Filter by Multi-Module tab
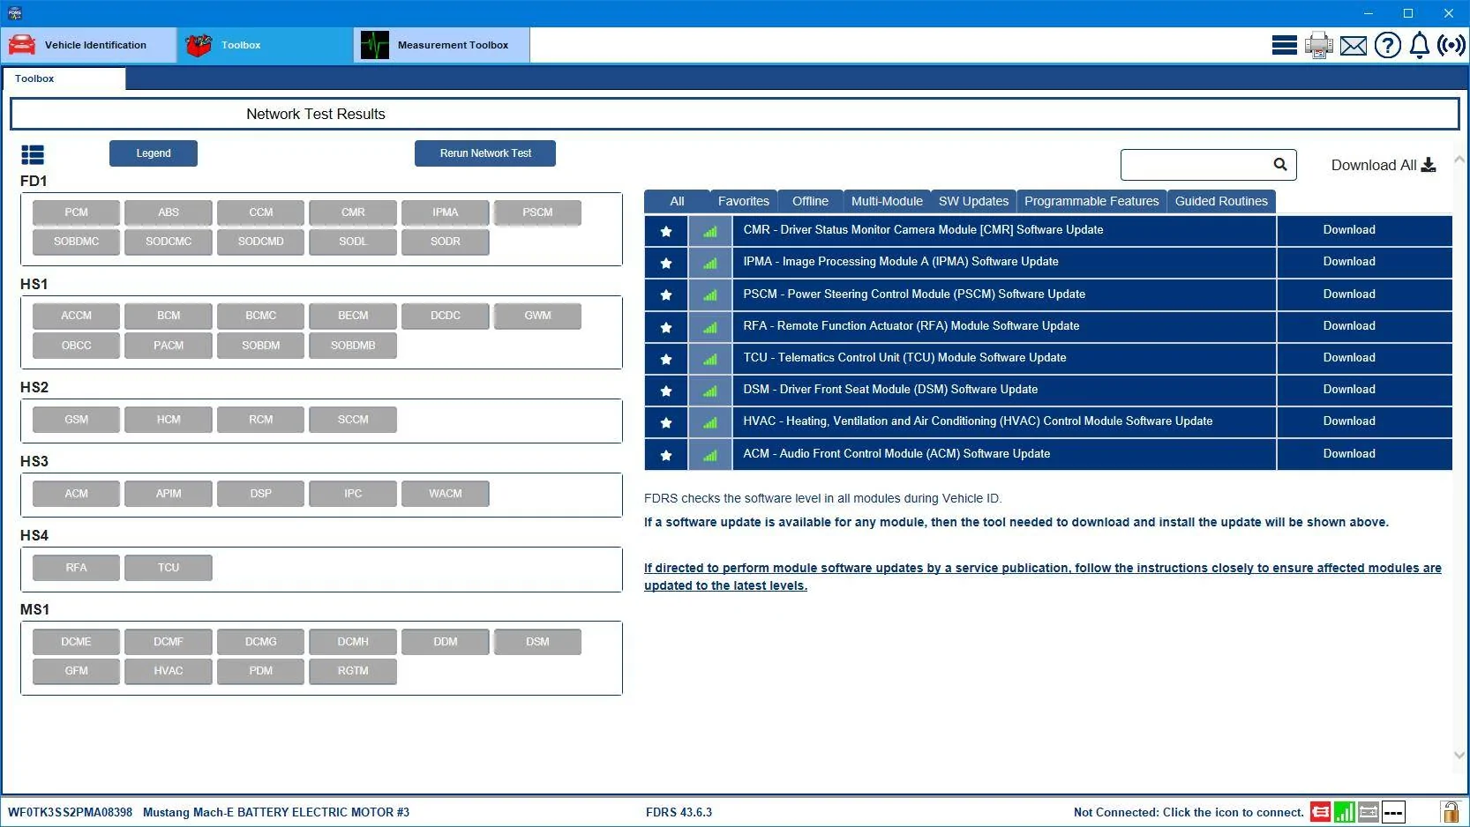Screen dimensions: 1470x827 [887, 201]
